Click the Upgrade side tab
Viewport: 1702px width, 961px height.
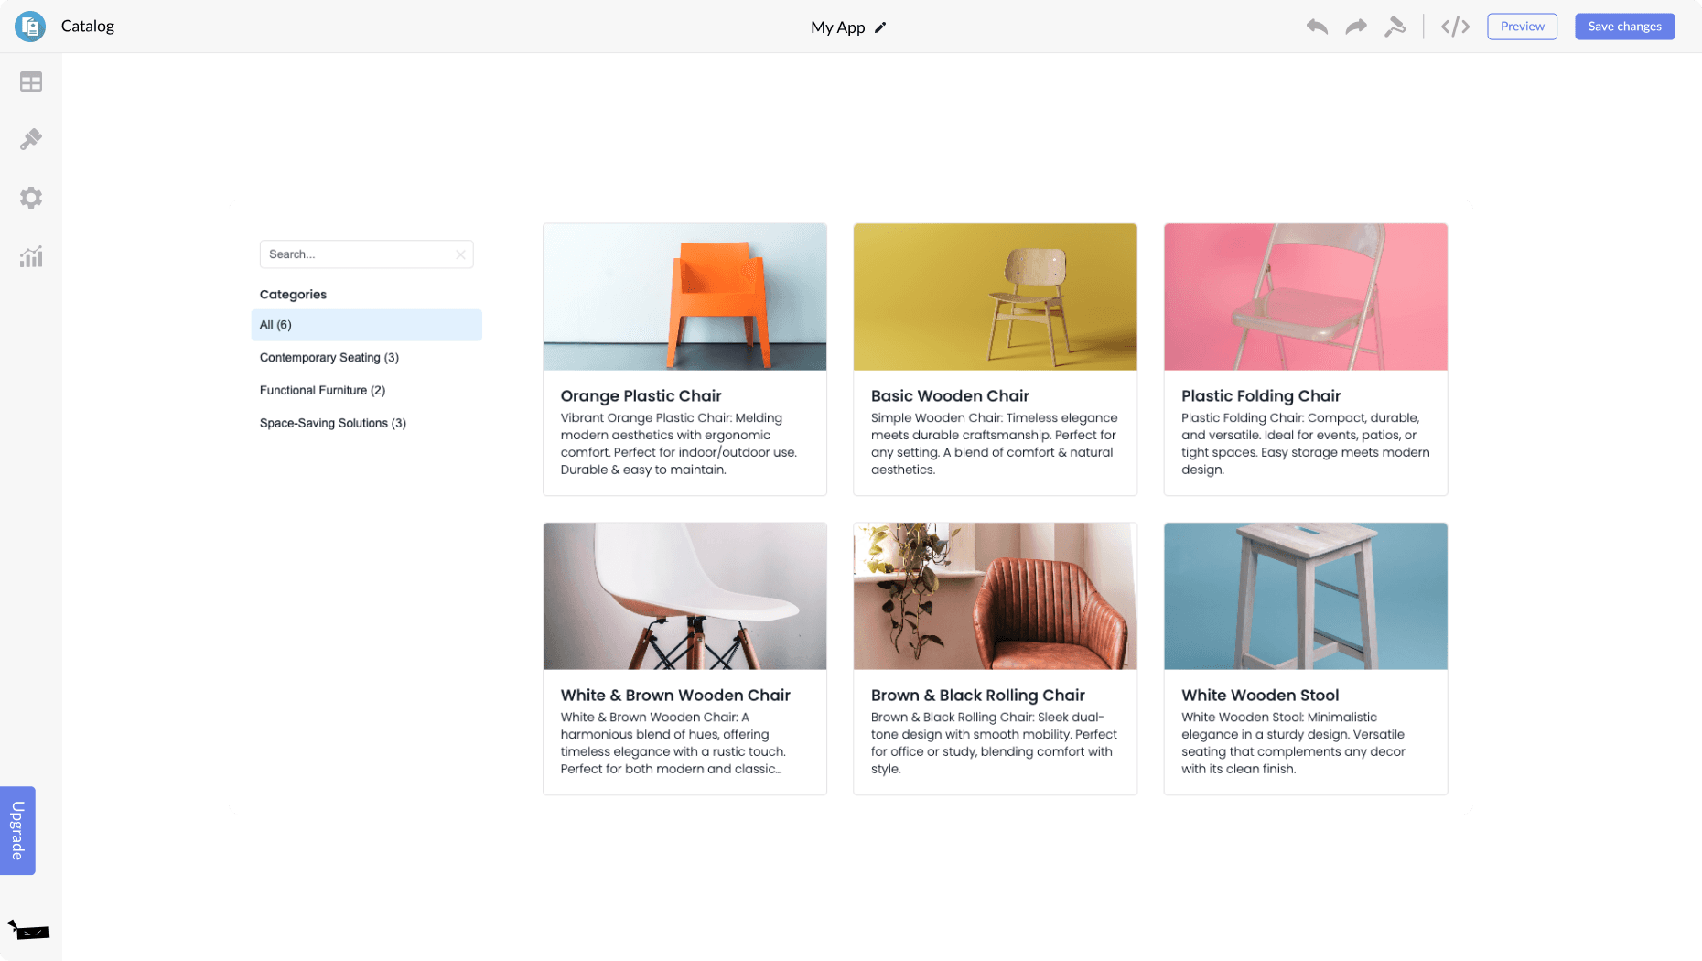coord(17,830)
